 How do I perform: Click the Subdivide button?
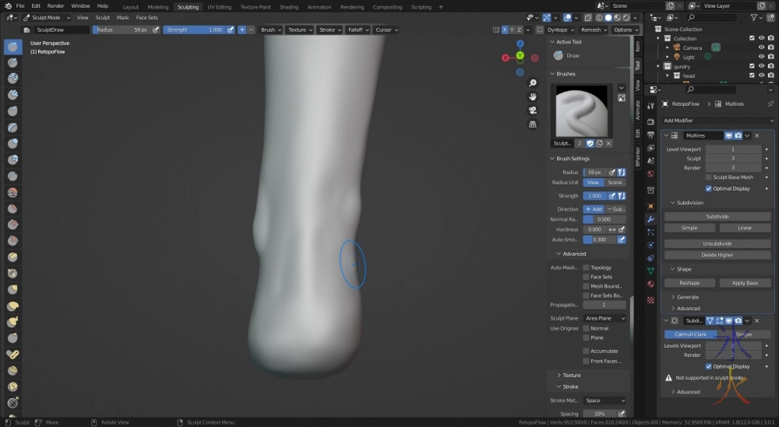point(717,217)
